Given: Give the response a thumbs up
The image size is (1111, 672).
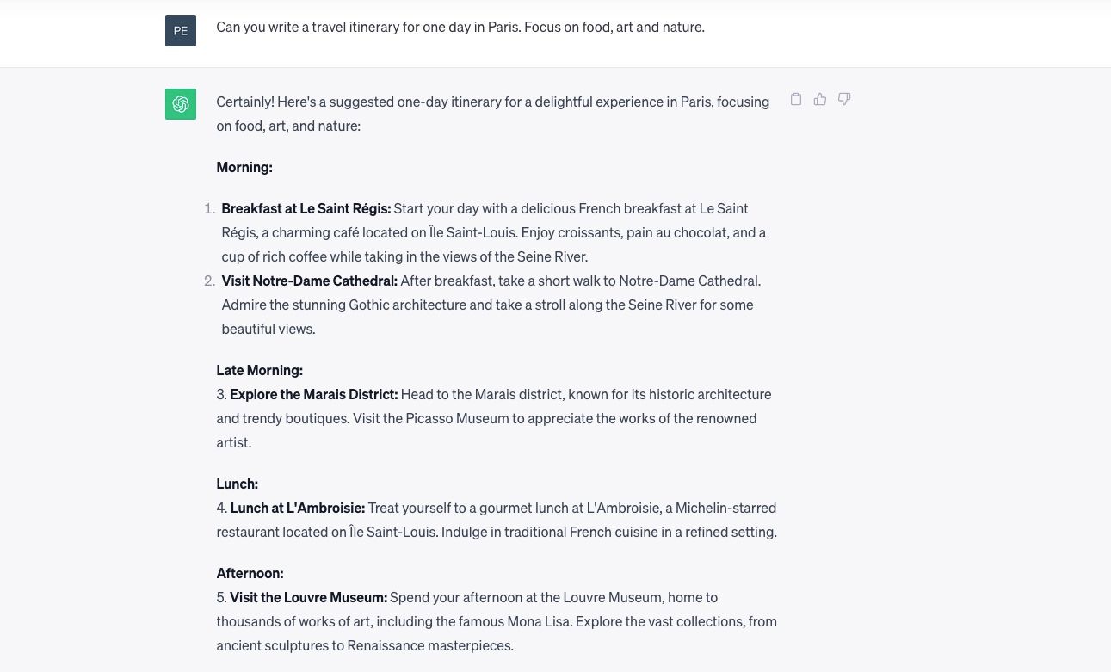Looking at the screenshot, I should pyautogui.click(x=820, y=100).
